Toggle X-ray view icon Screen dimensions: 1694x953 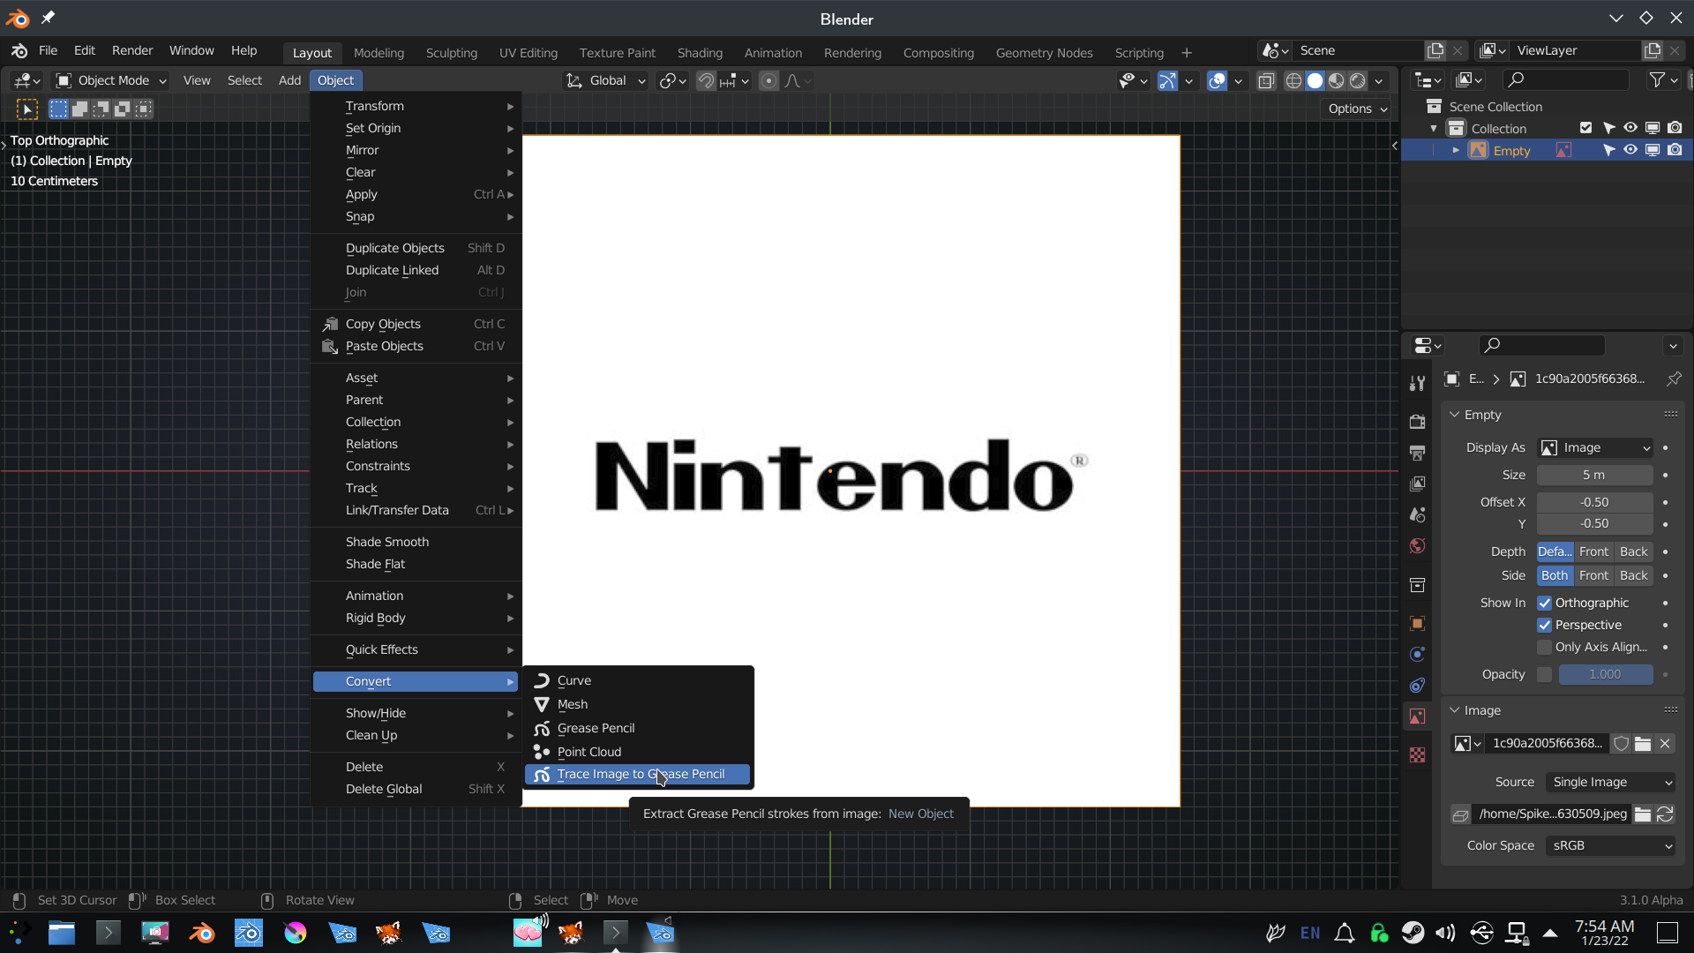(x=1266, y=80)
